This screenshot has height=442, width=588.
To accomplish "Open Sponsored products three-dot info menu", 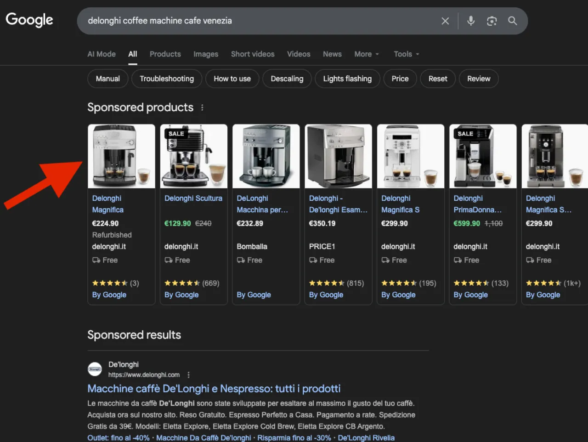I will [202, 108].
